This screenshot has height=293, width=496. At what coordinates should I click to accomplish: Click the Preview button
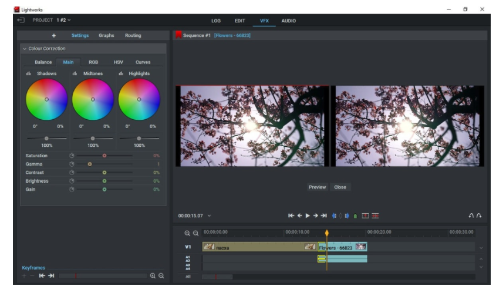318,187
